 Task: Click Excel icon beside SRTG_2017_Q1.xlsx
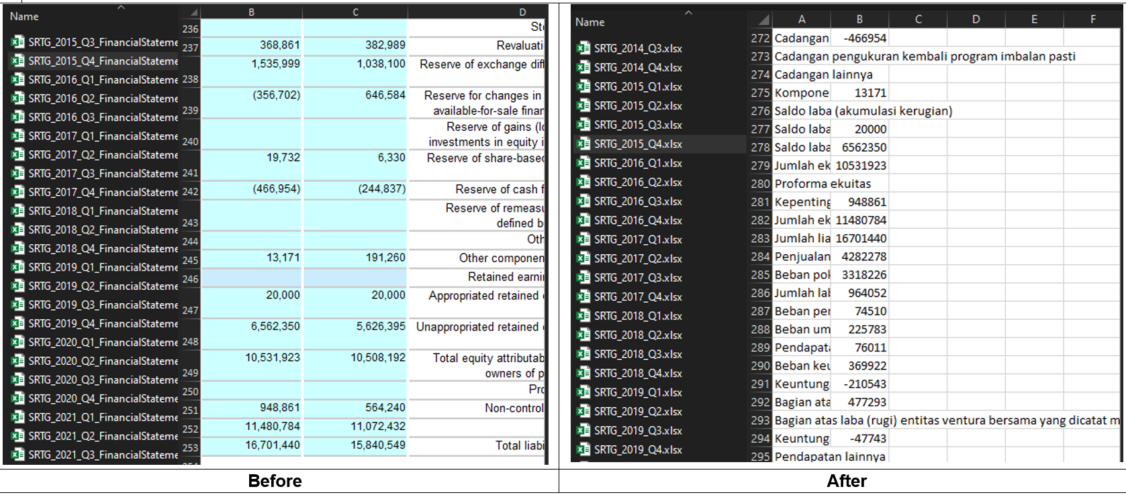583,239
